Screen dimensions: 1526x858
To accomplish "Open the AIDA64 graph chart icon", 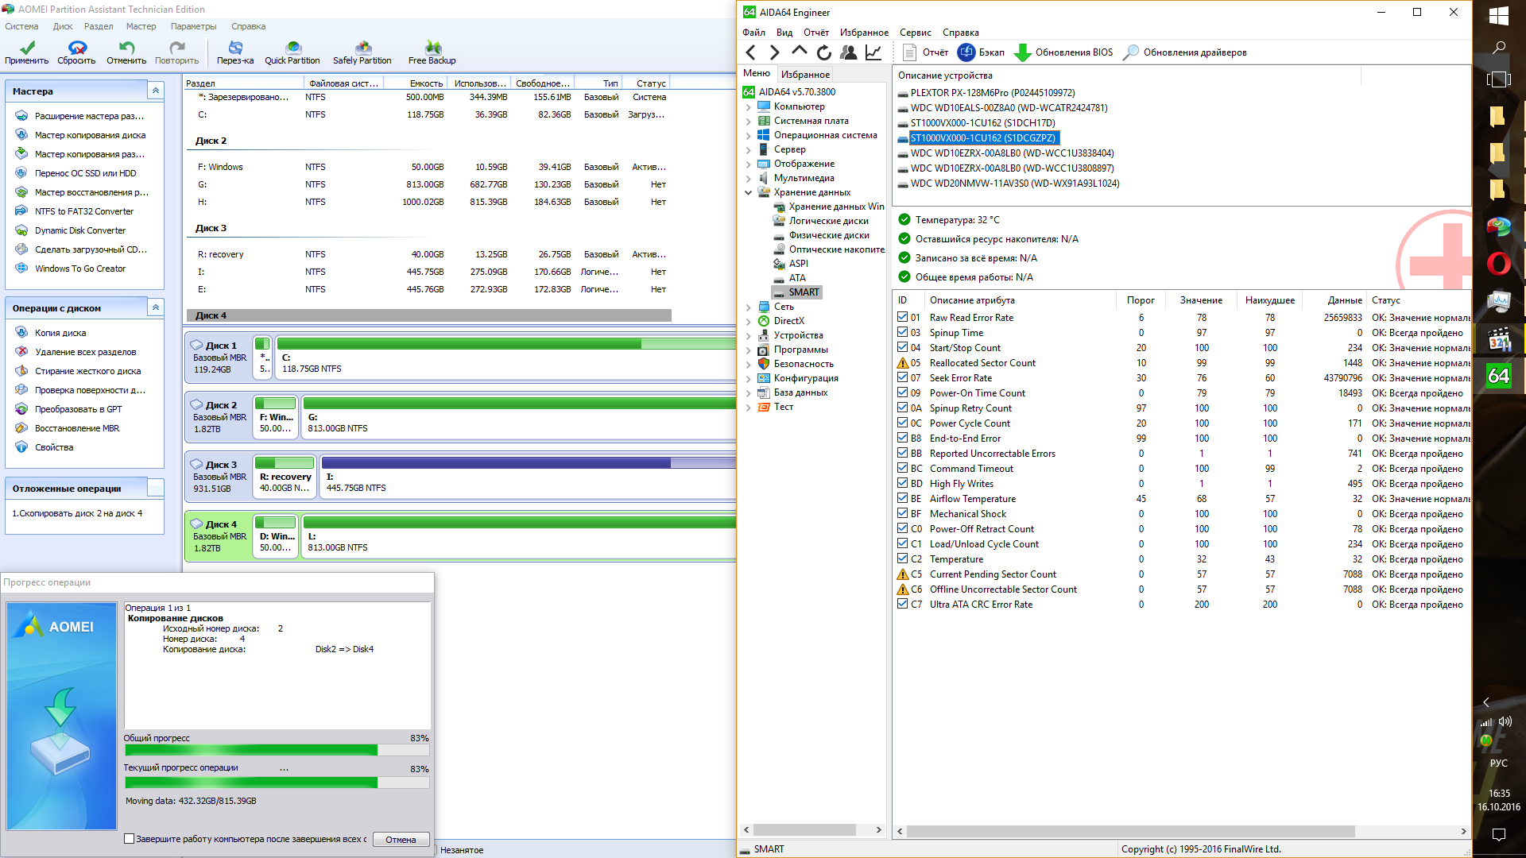I will point(873,52).
